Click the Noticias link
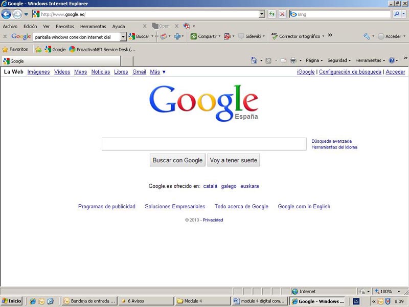Image resolution: width=409 pixels, height=307 pixels. point(101,72)
